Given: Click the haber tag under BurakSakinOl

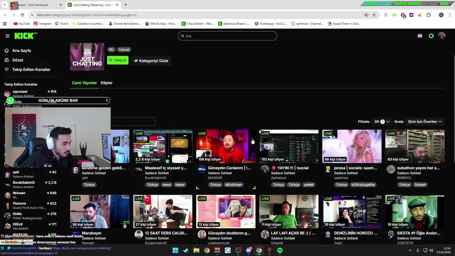Looking at the screenshot, I should [x=180, y=185].
